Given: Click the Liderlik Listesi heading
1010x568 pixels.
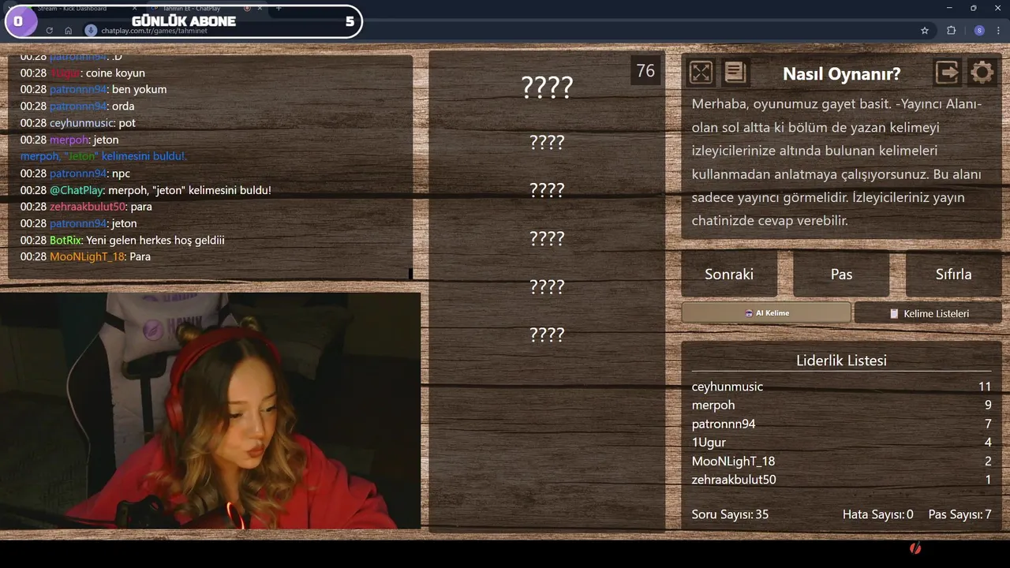Looking at the screenshot, I should 841,361.
